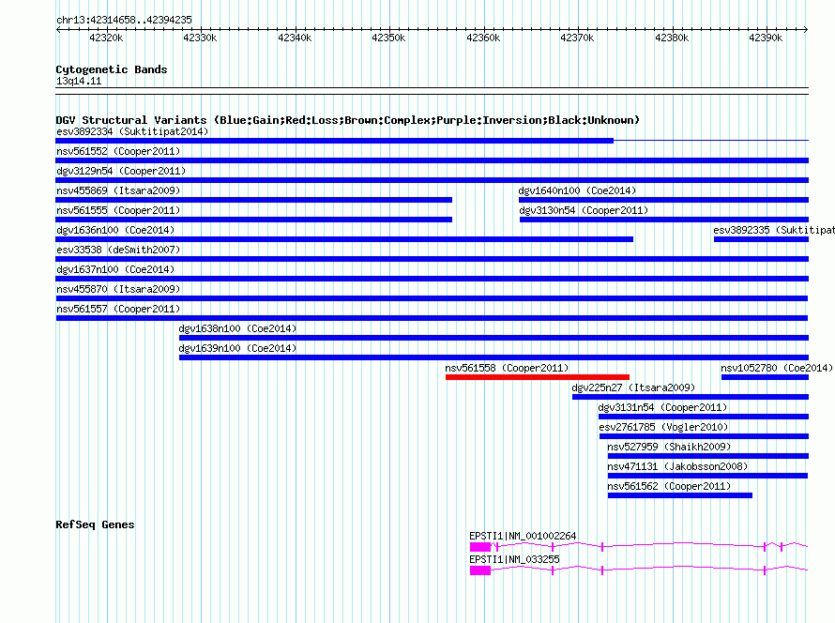835x623 pixels.
Task: Select the esv2761785 (Vogler2010) label
Action: pyautogui.click(x=663, y=427)
